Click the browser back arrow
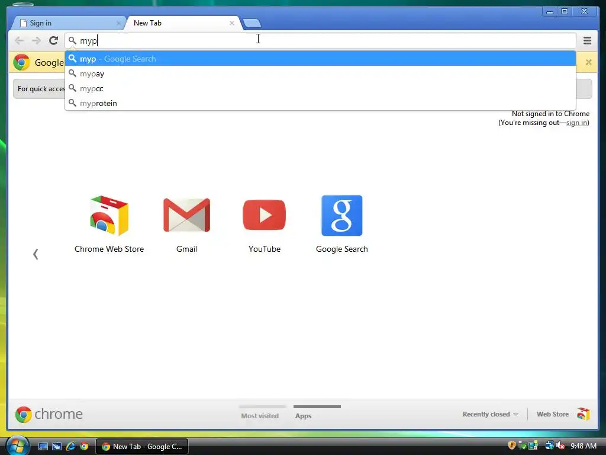The image size is (606, 455). coord(19,41)
